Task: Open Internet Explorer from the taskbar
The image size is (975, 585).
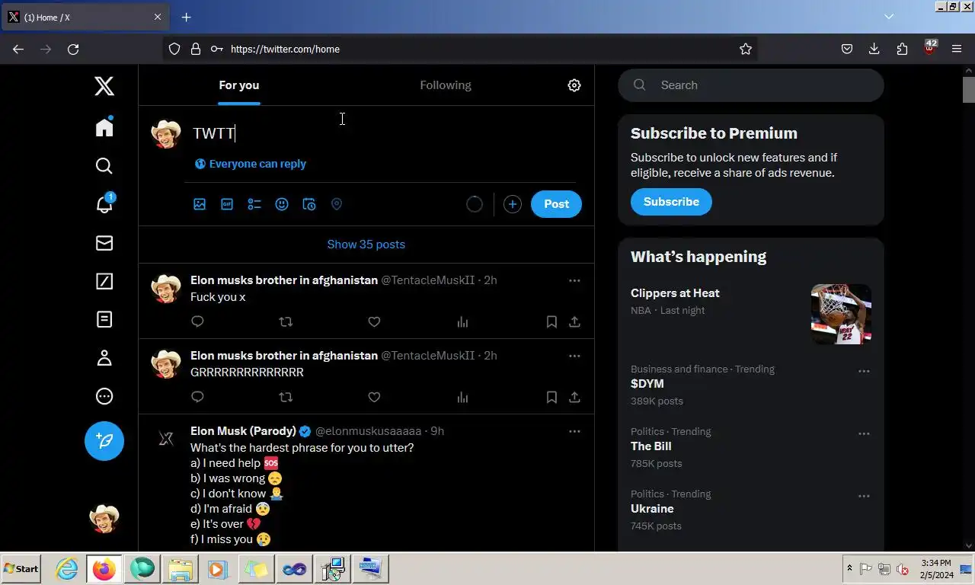Action: coord(67,569)
